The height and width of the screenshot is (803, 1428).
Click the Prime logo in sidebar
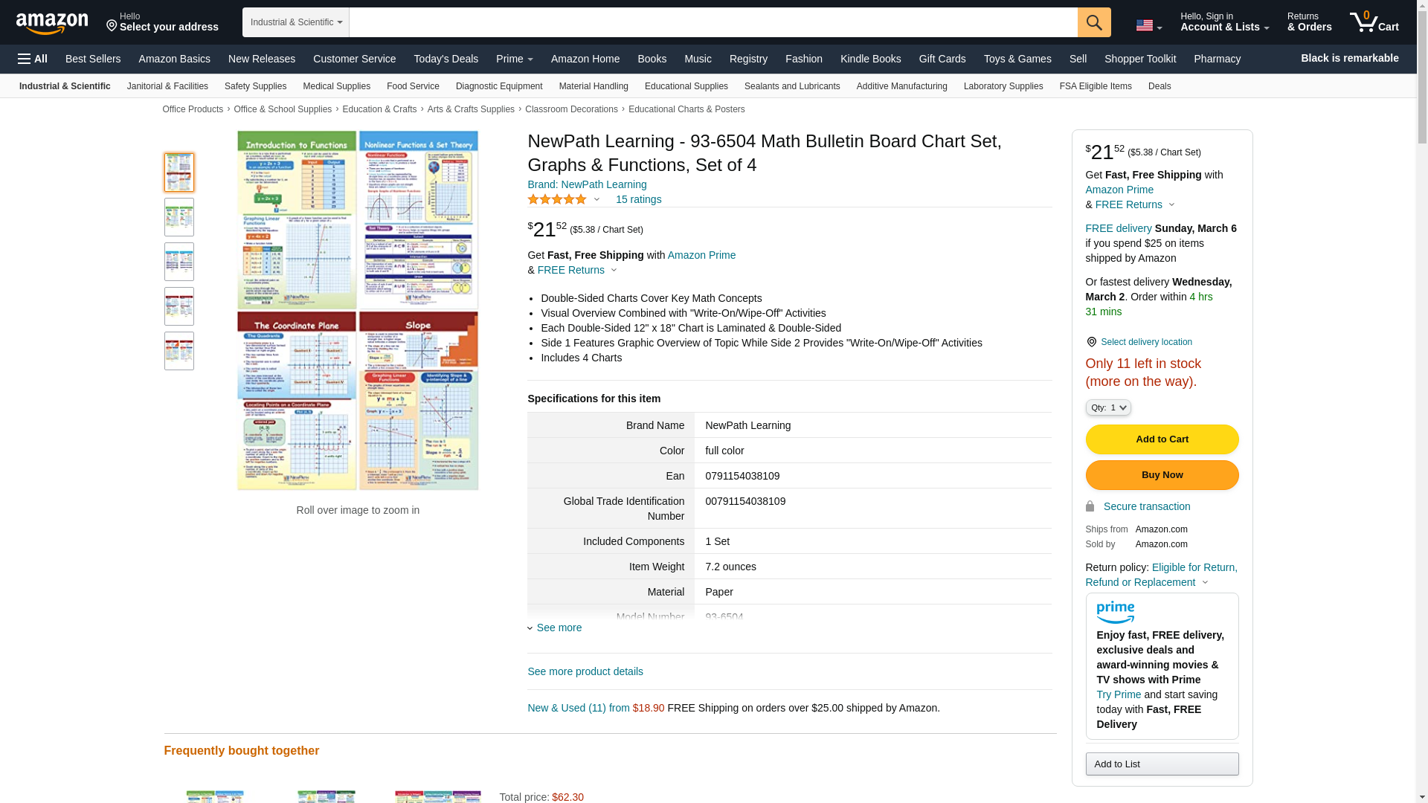[x=1115, y=612]
